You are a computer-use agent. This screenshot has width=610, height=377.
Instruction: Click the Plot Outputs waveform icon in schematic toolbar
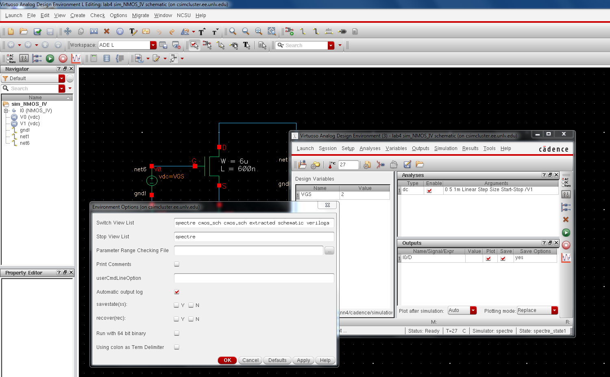click(x=76, y=59)
